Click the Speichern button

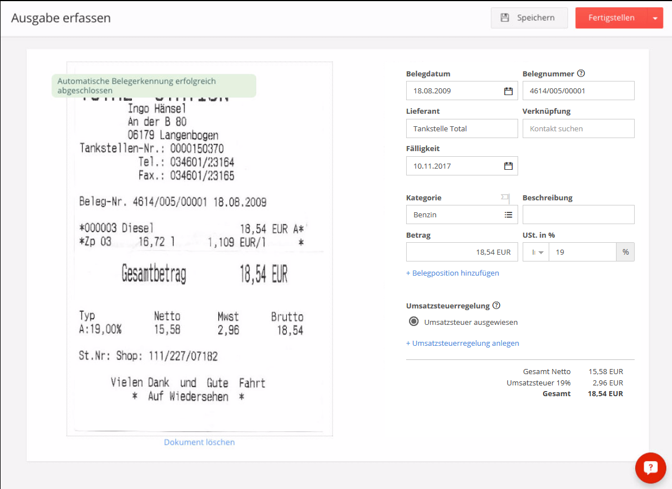point(529,18)
